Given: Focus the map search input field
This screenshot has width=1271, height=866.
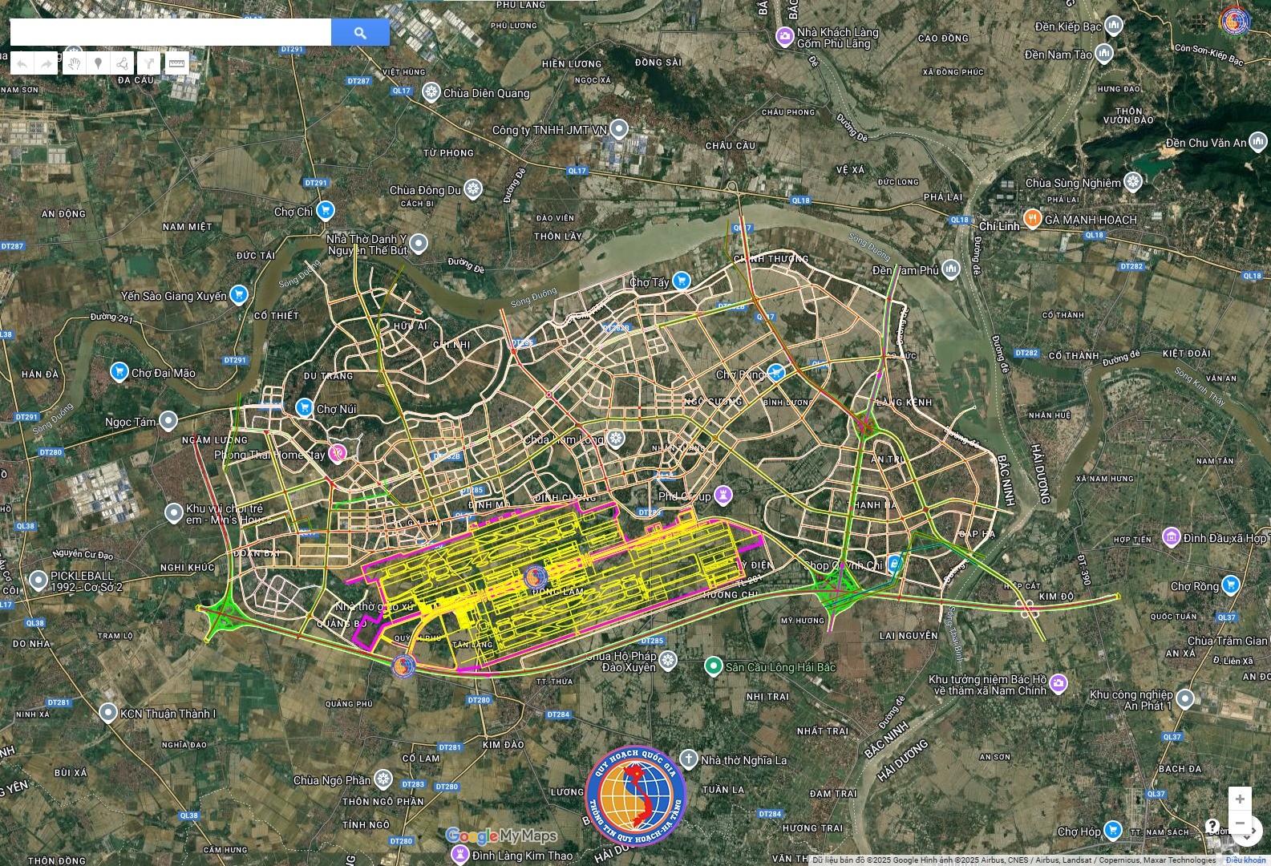Looking at the screenshot, I should 170,33.
